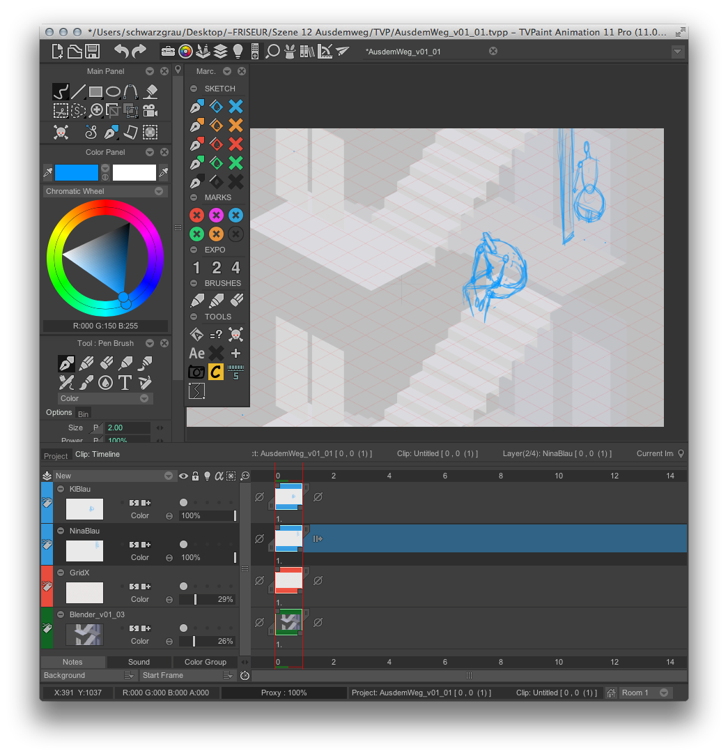Open the Options tab in the tool panel
Screen dimensions: 728x756
(x=59, y=412)
